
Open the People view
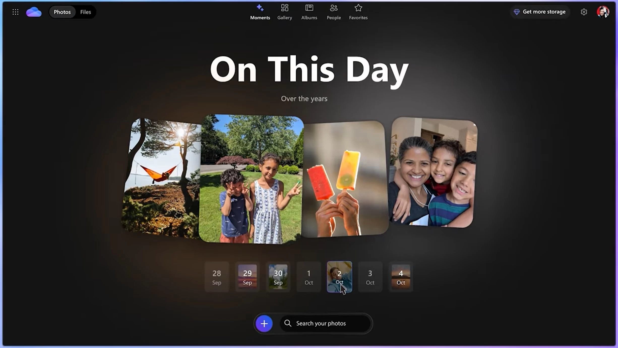tap(333, 12)
